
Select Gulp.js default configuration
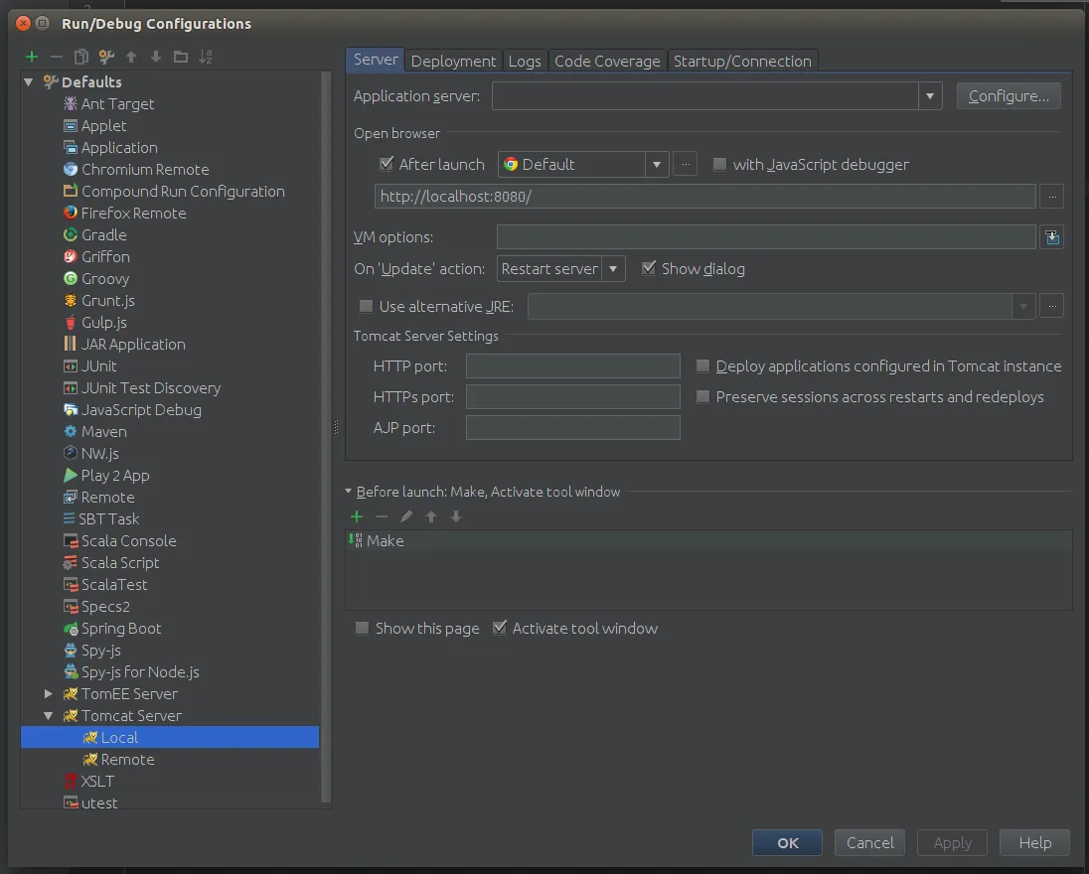point(103,323)
